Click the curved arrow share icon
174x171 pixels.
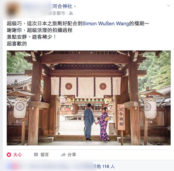pyautogui.click(x=63, y=155)
